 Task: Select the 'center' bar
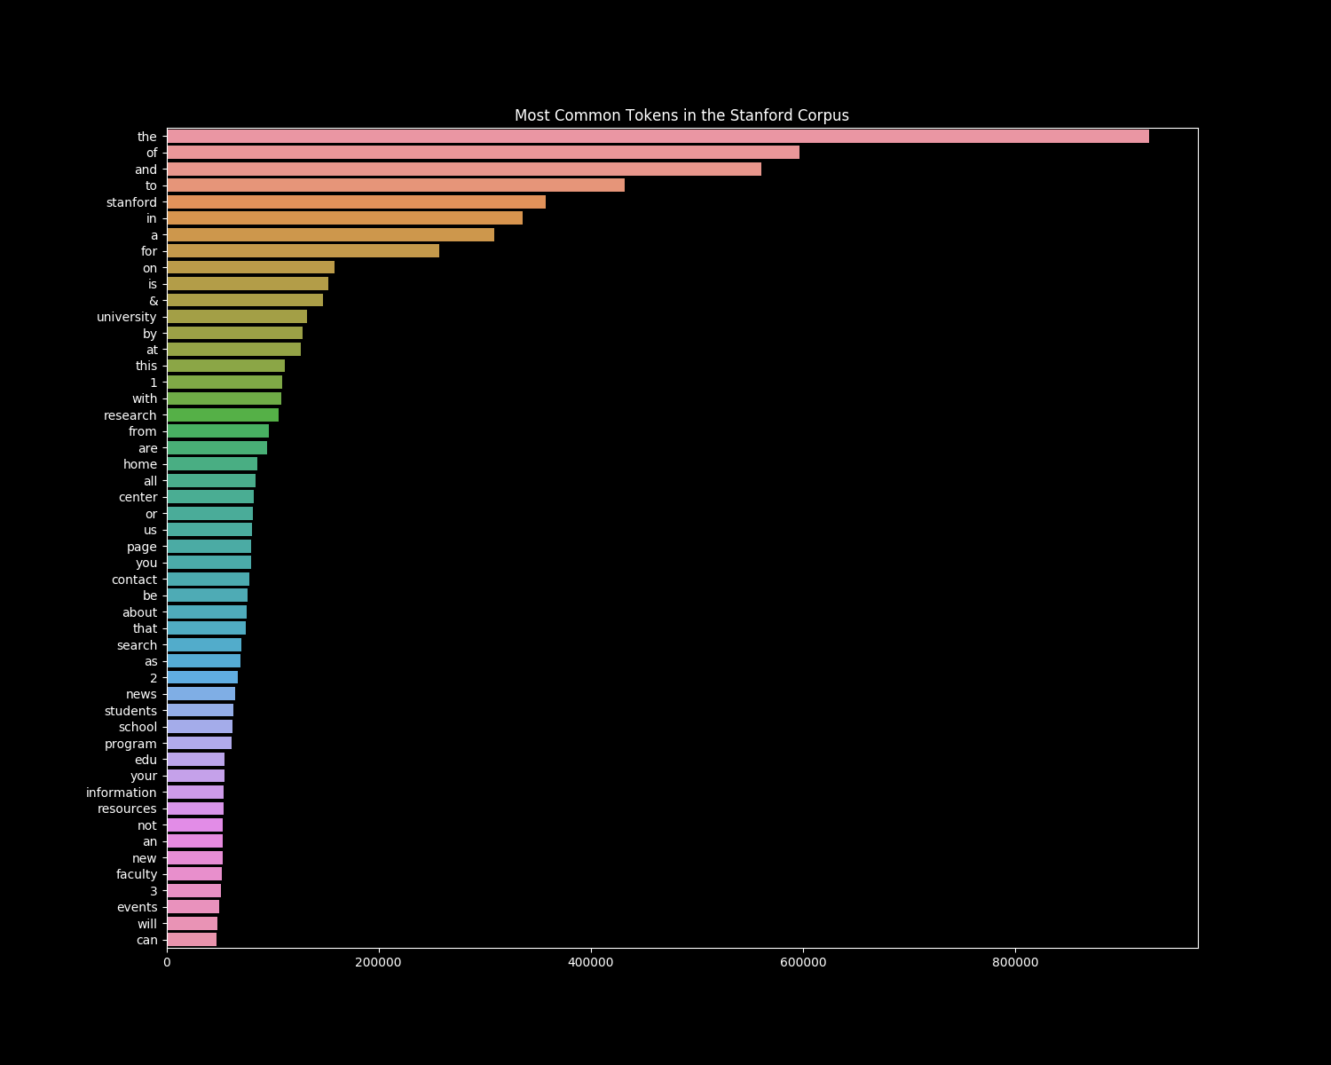210,497
